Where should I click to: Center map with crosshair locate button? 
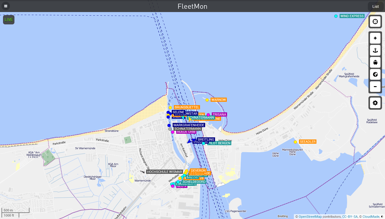click(375, 21)
